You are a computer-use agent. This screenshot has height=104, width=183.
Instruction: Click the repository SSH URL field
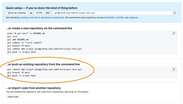112,13
